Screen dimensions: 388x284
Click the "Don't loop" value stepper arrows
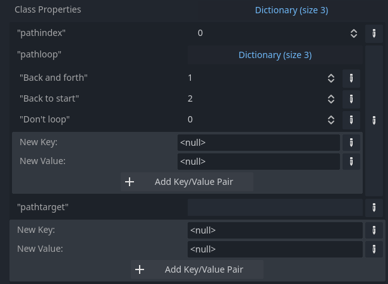tap(330, 119)
